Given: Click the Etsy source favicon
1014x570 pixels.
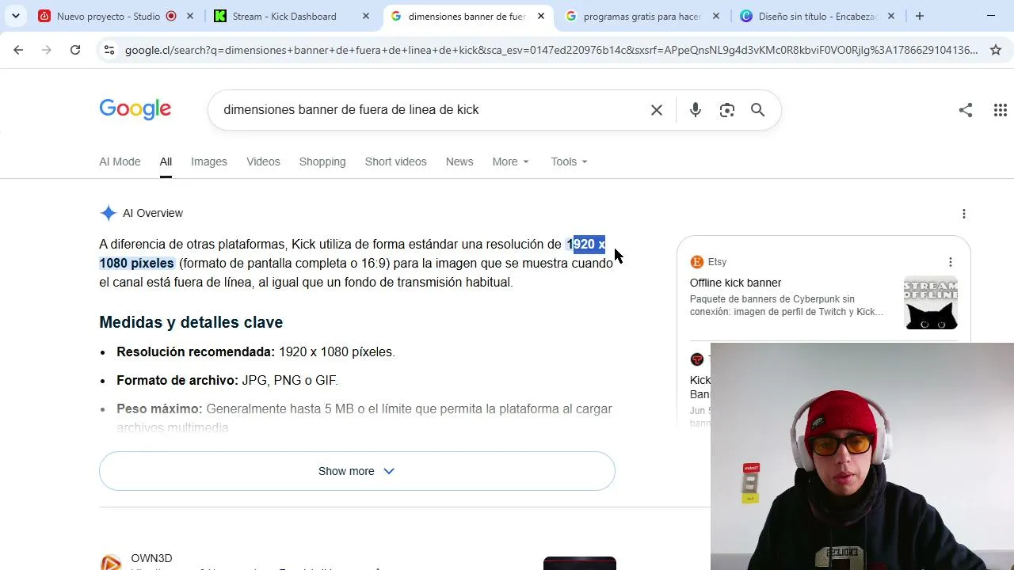Looking at the screenshot, I should (697, 262).
